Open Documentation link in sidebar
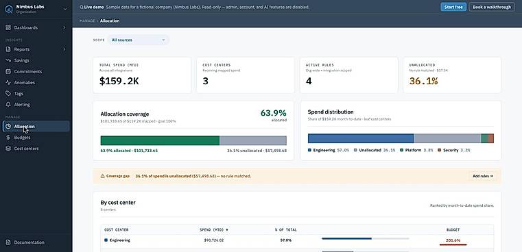The image size is (522, 252). 36,242
